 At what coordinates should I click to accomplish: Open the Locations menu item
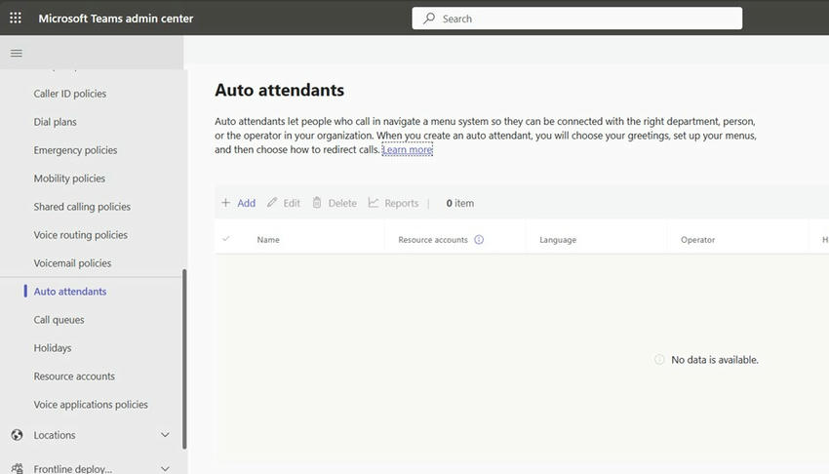click(55, 435)
